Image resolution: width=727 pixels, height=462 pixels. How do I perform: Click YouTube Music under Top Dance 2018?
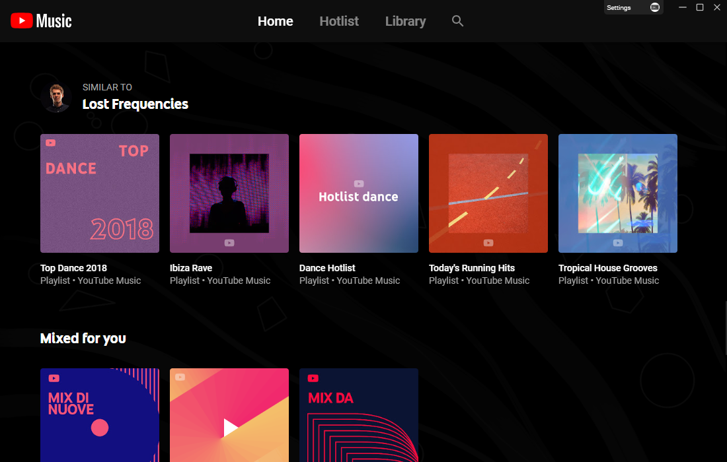pyautogui.click(x=109, y=280)
